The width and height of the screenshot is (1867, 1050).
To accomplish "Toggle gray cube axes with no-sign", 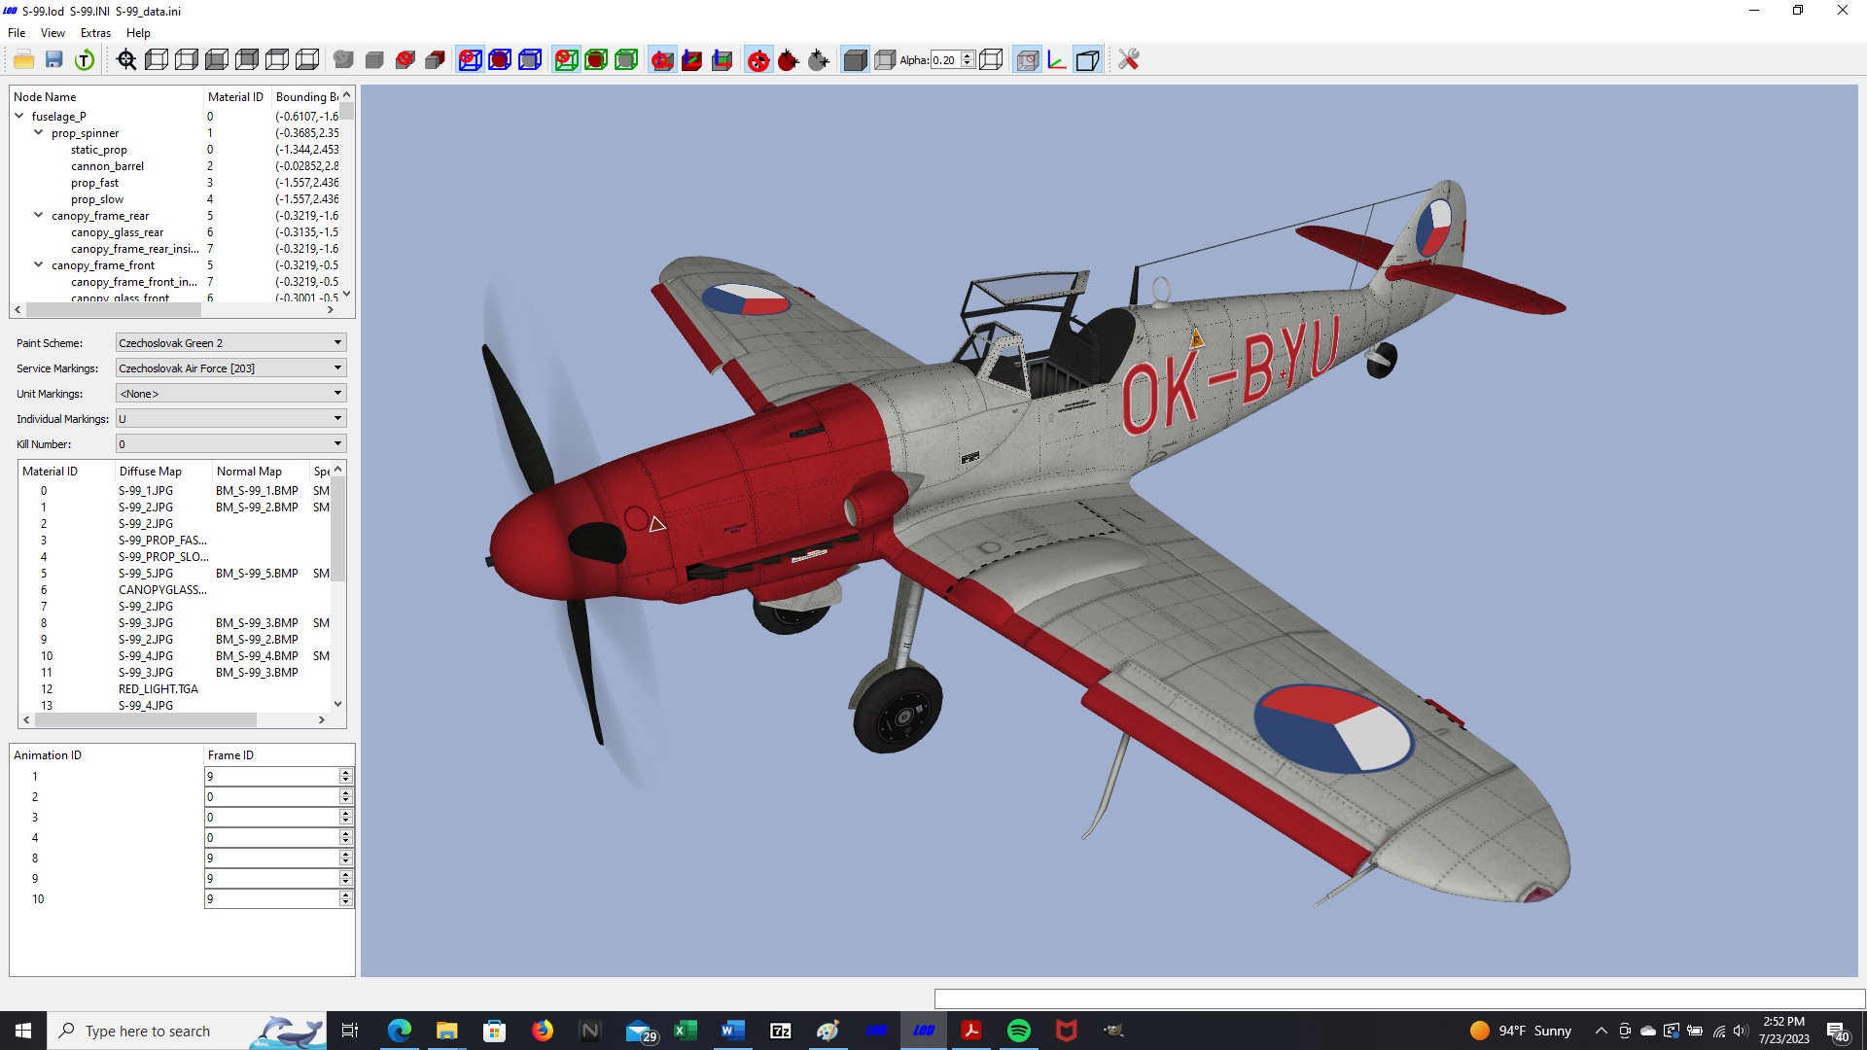I will click(x=662, y=60).
